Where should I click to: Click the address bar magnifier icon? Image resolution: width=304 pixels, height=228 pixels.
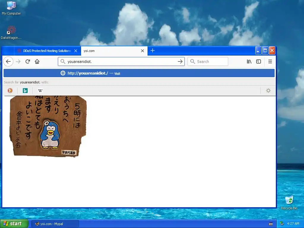pos(63,62)
